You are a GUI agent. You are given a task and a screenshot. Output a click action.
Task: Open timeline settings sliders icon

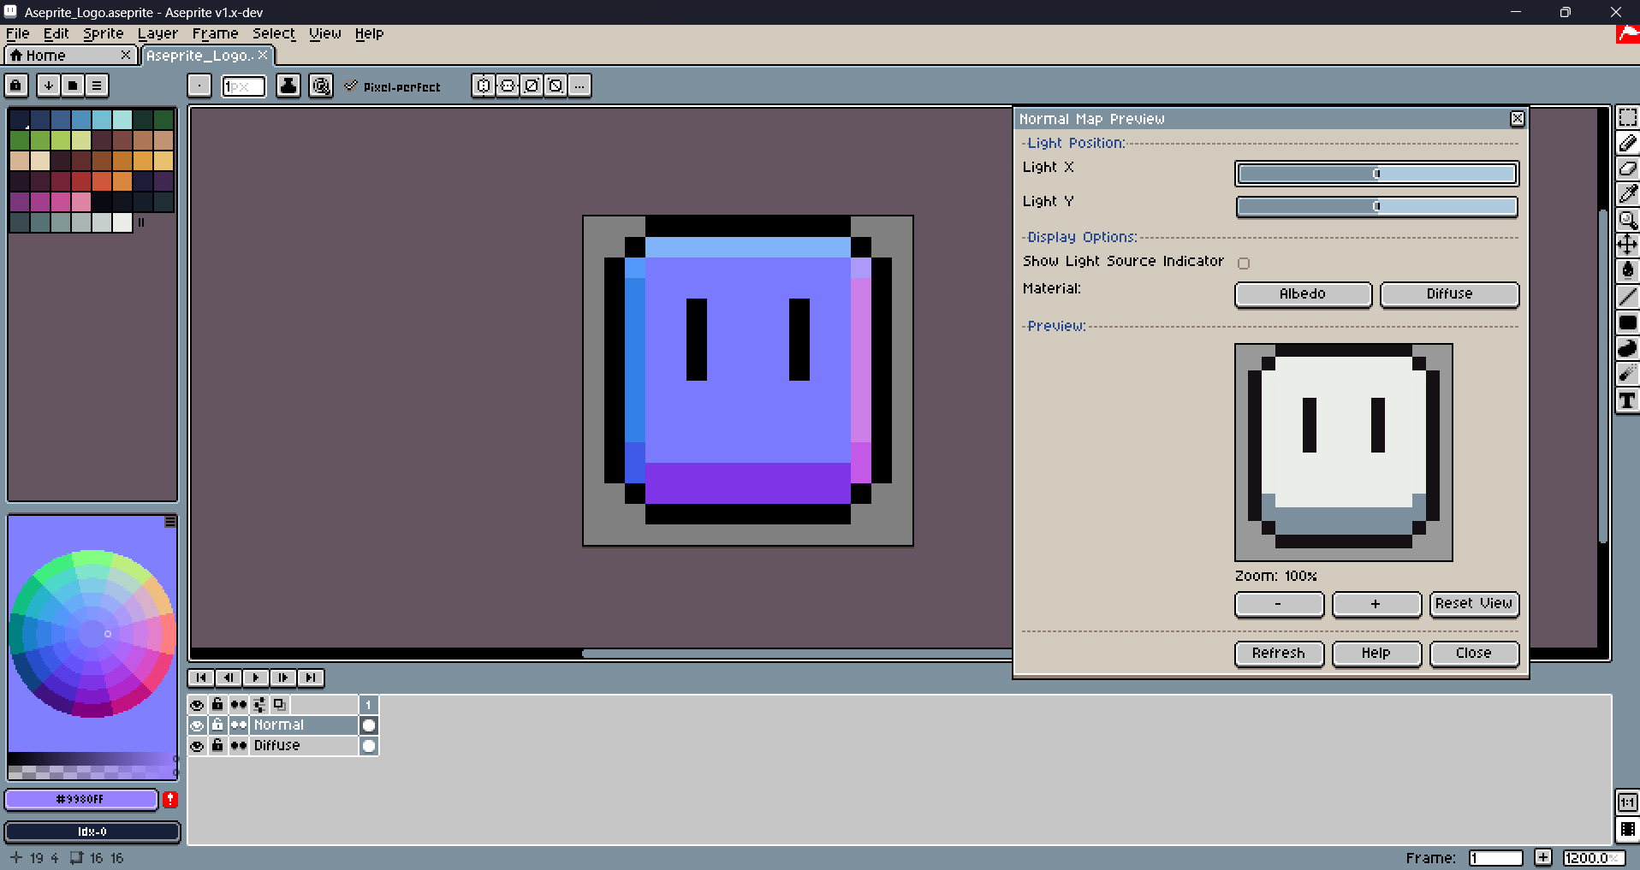tap(259, 705)
